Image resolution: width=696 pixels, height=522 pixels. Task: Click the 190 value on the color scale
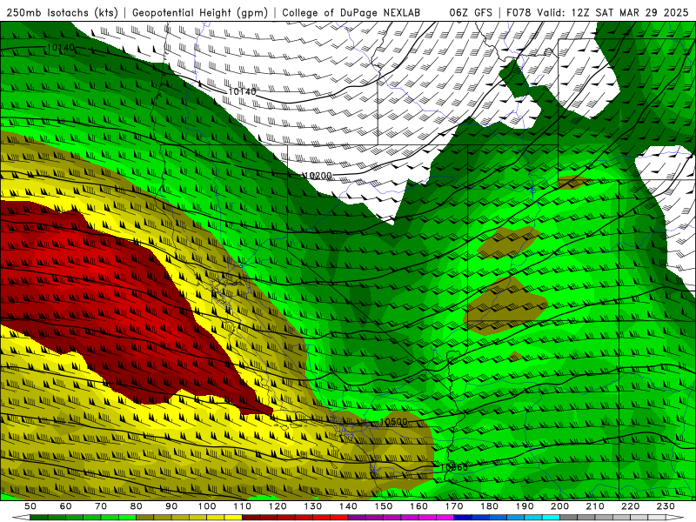pos(525,506)
